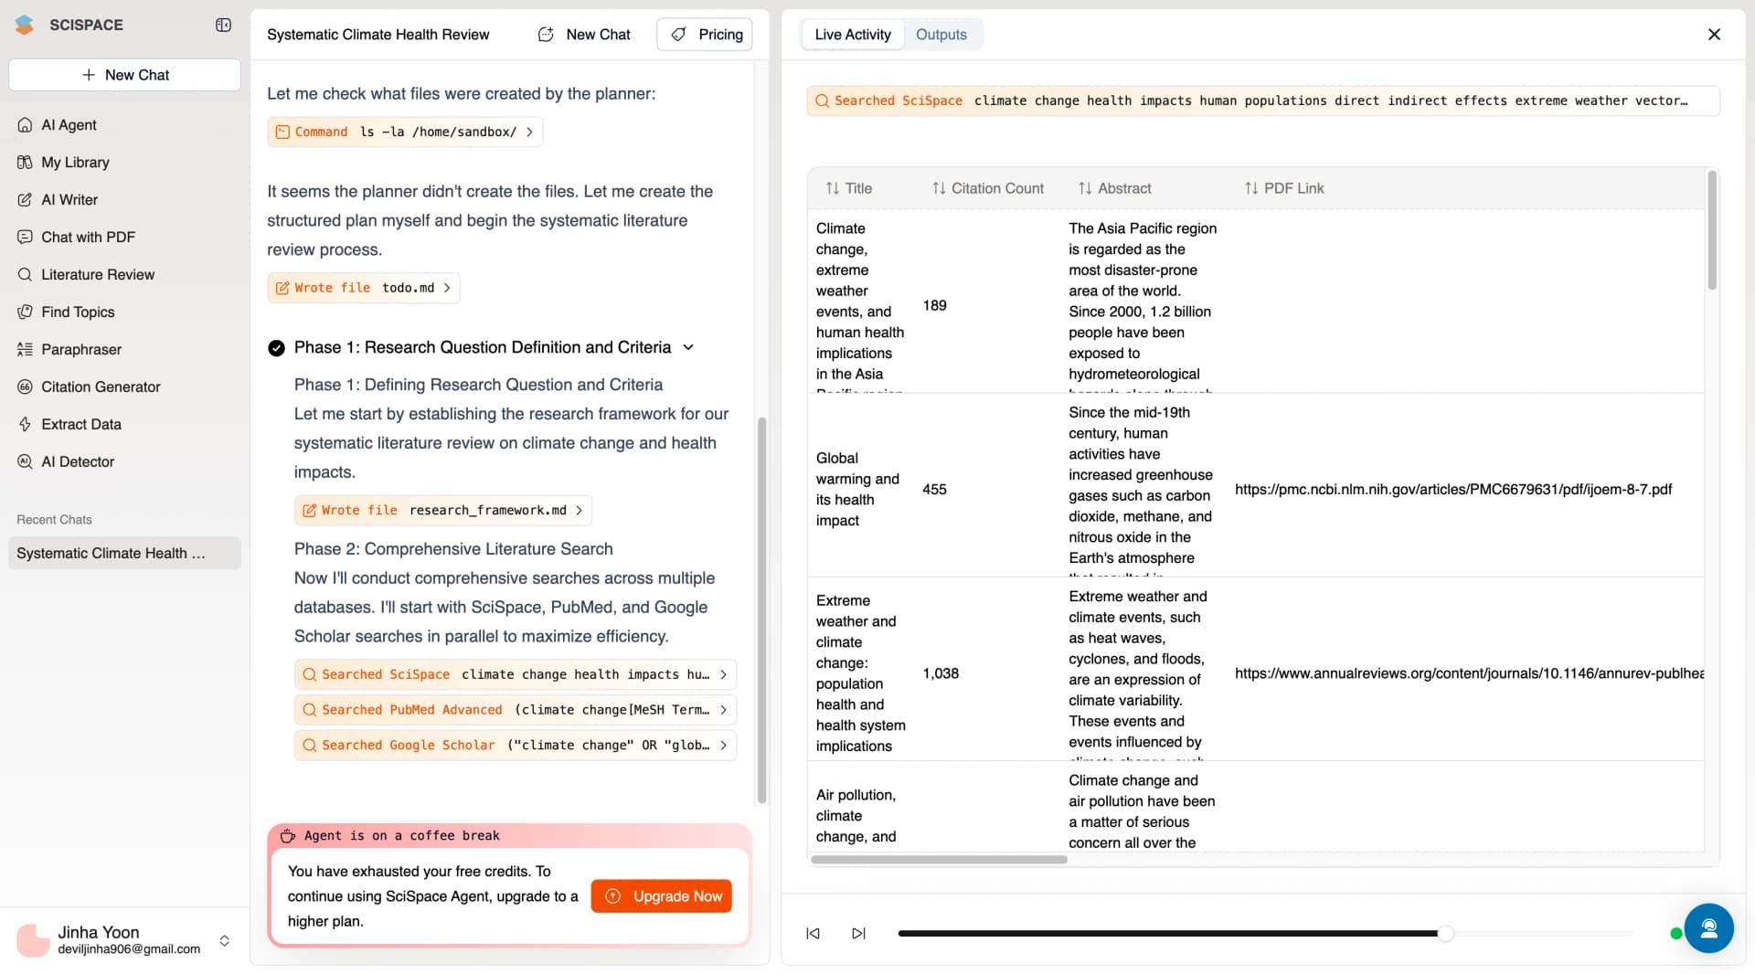Expand the Searched SciSpace query entry
This screenshot has height=974, width=1755.
[x=516, y=674]
